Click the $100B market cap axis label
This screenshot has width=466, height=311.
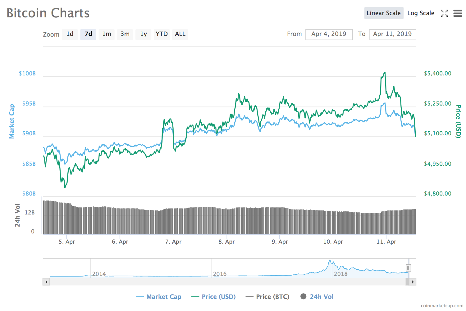tap(27, 74)
